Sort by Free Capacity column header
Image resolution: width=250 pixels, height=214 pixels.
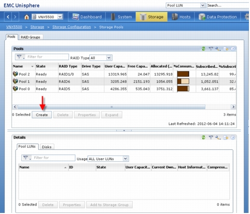tap(138, 66)
